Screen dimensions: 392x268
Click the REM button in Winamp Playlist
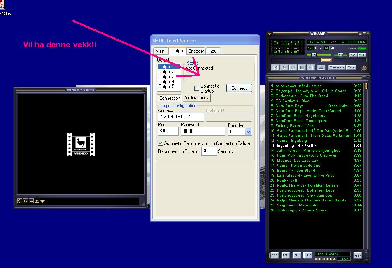pyautogui.click(x=286, y=255)
